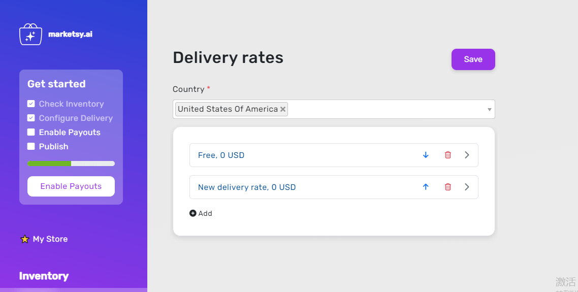Open My Store in the sidebar
This screenshot has height=292, width=578.
50,239
